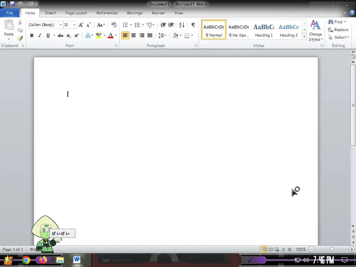Adjust the zoom slider handle
The width and height of the screenshot is (356, 267).
[x=332, y=249]
